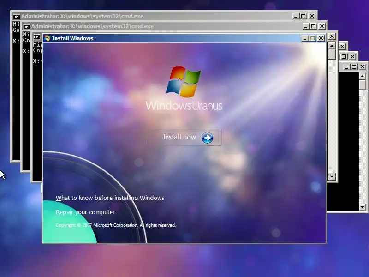This screenshot has height=277, width=369.
Task: Open the Repair your computer link
Action: (85, 212)
